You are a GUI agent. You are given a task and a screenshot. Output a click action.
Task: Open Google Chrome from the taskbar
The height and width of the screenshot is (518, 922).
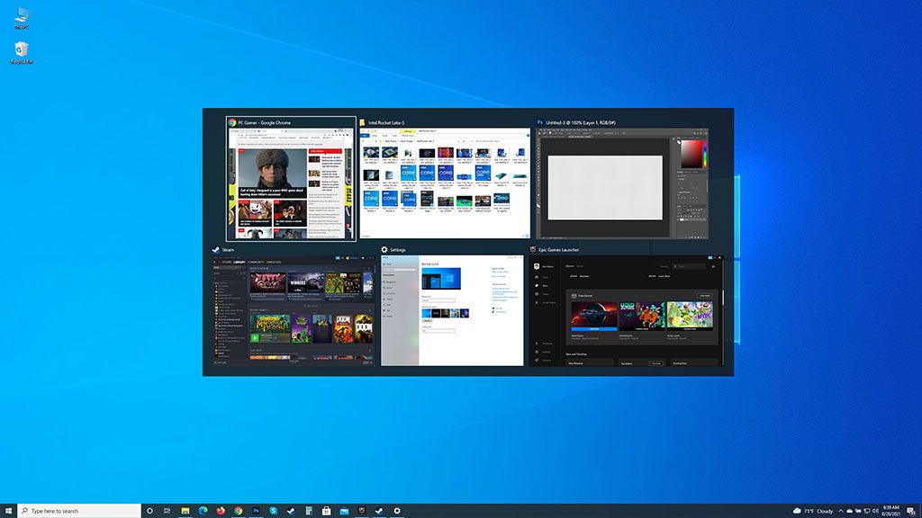pyautogui.click(x=238, y=510)
